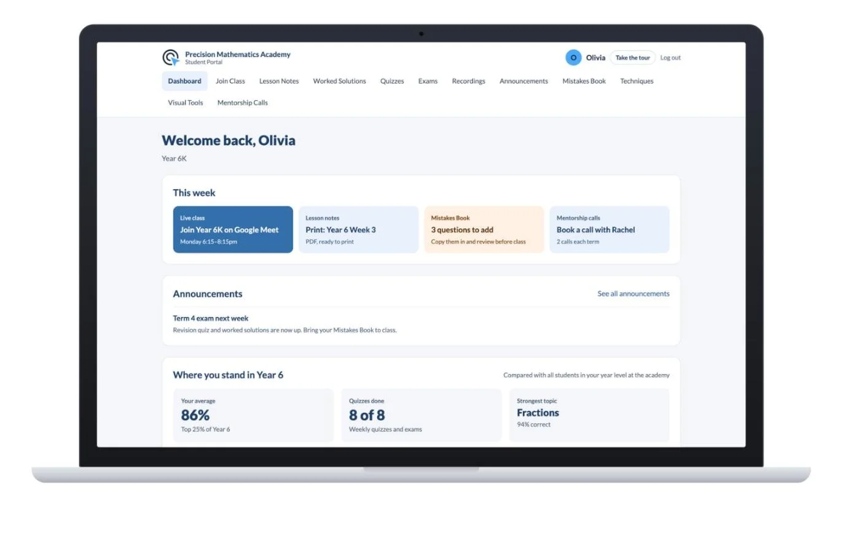The image size is (843, 546).
Task: Click Book a call with Rachel card
Action: click(610, 230)
